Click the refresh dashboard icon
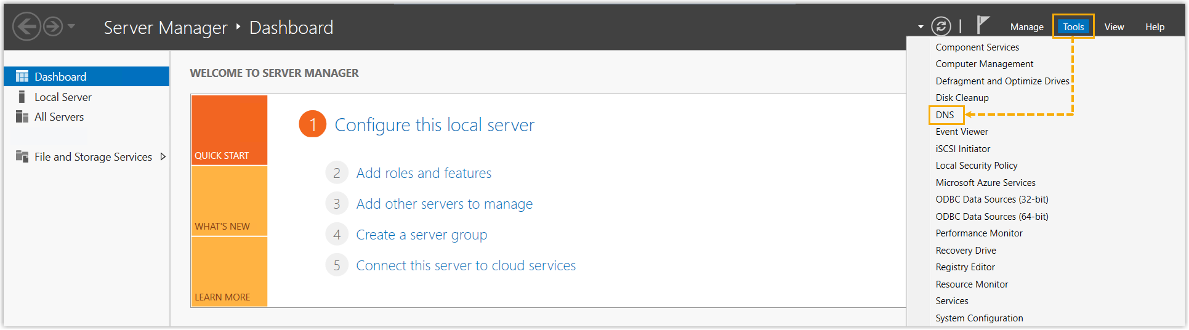1189x330 pixels. coord(941,26)
